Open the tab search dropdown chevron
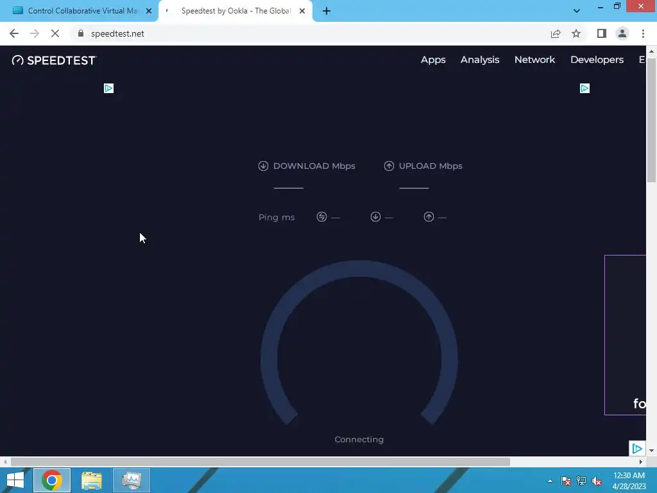Image resolution: width=657 pixels, height=493 pixels. 577,11
